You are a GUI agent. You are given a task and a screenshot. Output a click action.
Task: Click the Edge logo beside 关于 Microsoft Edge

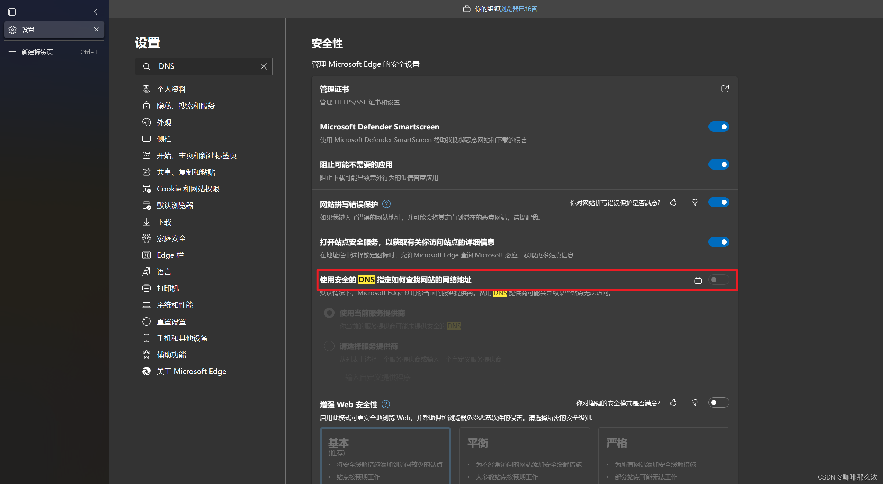pos(146,371)
